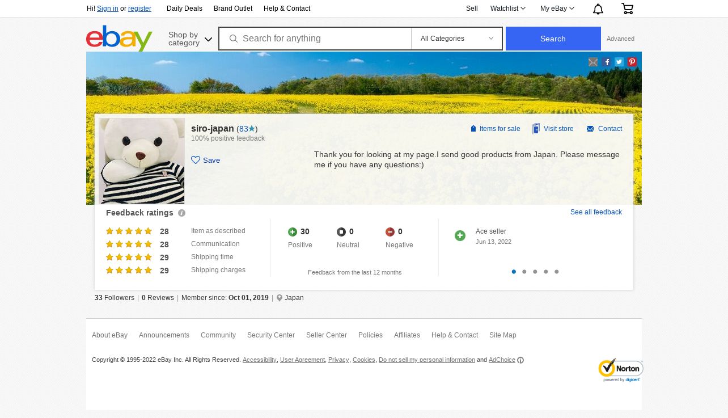Click the register link
This screenshot has height=418, width=728.
coord(139,9)
